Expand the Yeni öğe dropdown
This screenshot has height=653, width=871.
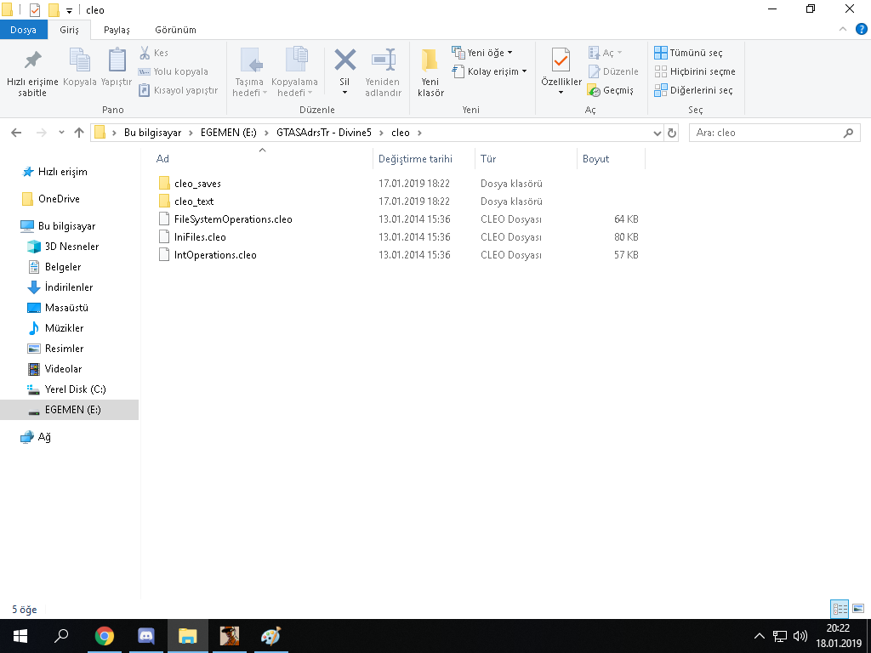tap(482, 53)
